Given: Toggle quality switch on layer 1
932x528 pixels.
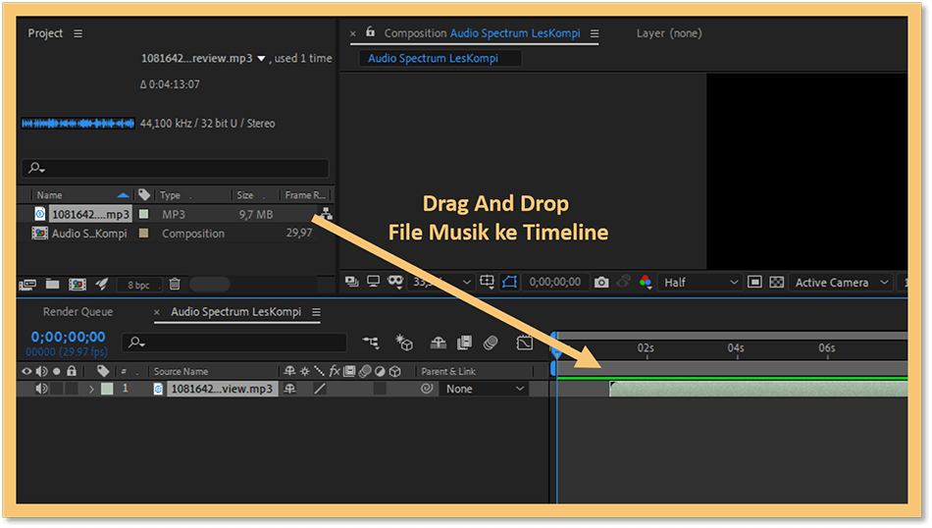Looking at the screenshot, I should 320,389.
